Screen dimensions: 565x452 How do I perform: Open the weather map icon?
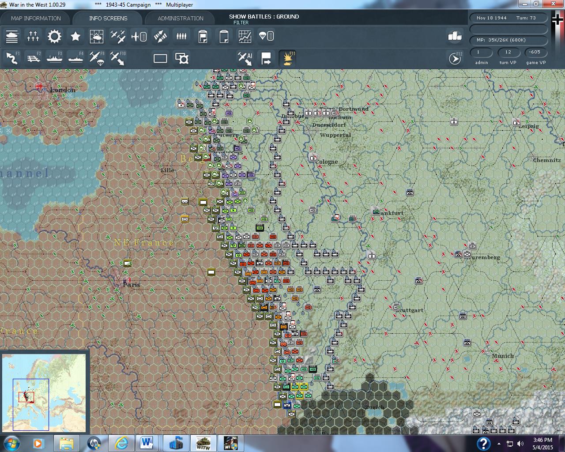[97, 37]
